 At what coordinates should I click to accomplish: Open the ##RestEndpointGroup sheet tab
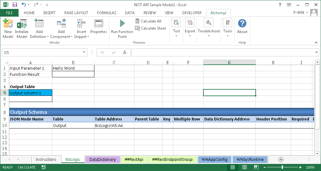coord(172,160)
